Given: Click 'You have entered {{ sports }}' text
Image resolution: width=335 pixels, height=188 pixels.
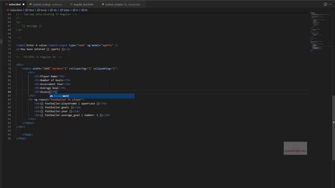Looking at the screenshot, I should tap(42, 49).
